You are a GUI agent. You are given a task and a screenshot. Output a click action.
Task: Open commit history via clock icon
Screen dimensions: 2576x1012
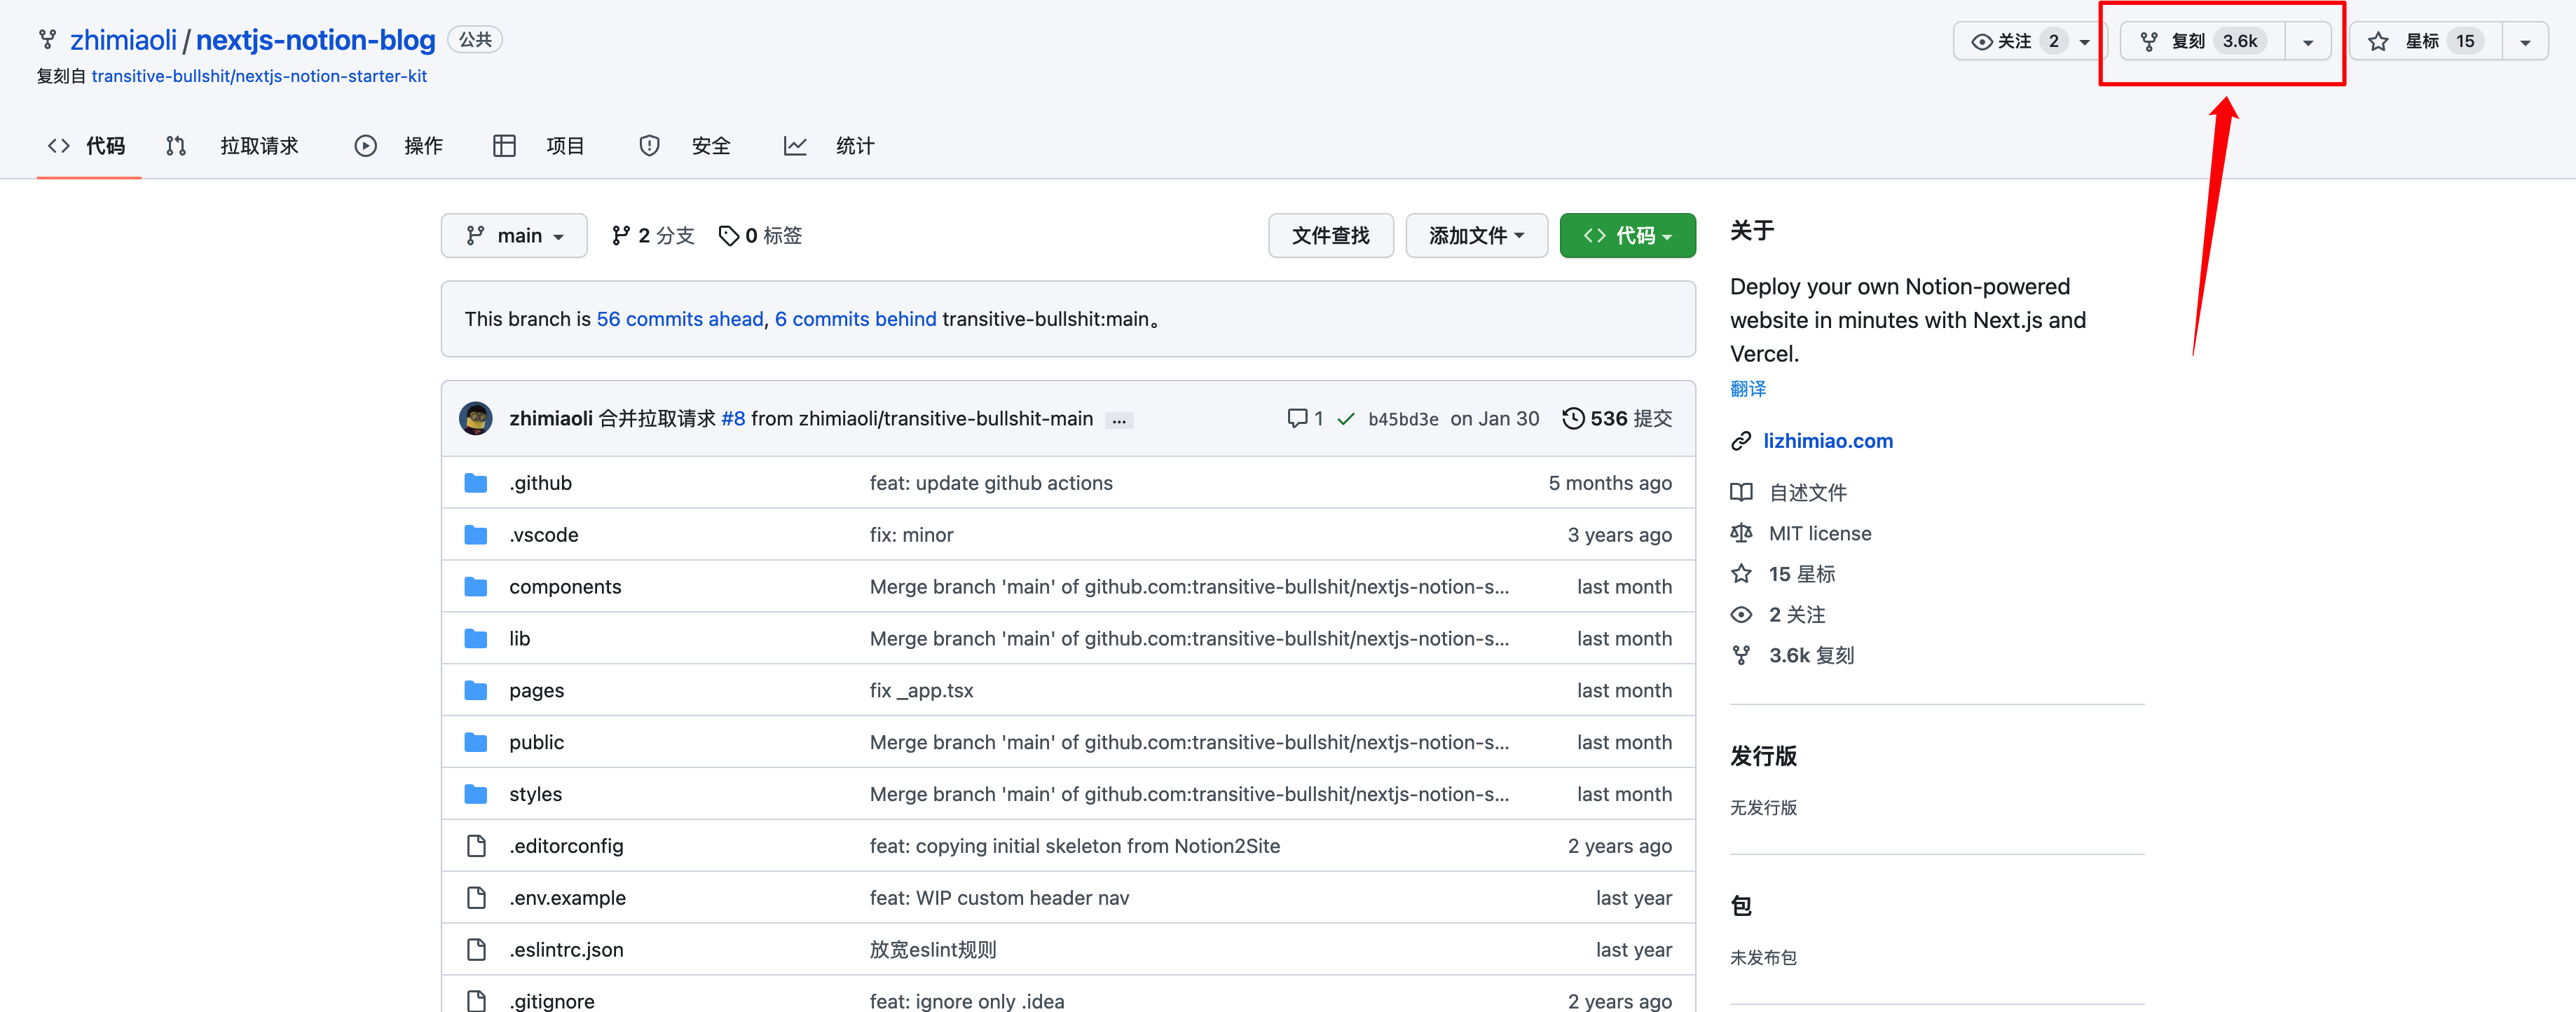[1573, 418]
